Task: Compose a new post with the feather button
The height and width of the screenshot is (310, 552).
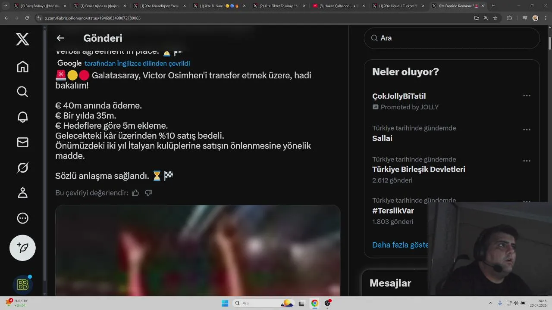Action: (22, 248)
